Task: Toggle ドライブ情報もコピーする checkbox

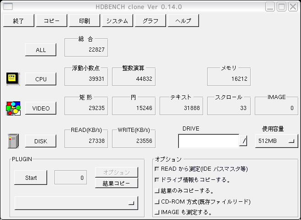Action: tap(157, 180)
